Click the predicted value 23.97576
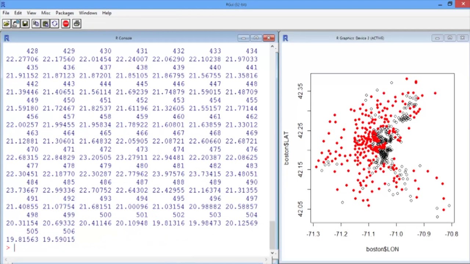This screenshot has height=264, width=470. [169, 174]
